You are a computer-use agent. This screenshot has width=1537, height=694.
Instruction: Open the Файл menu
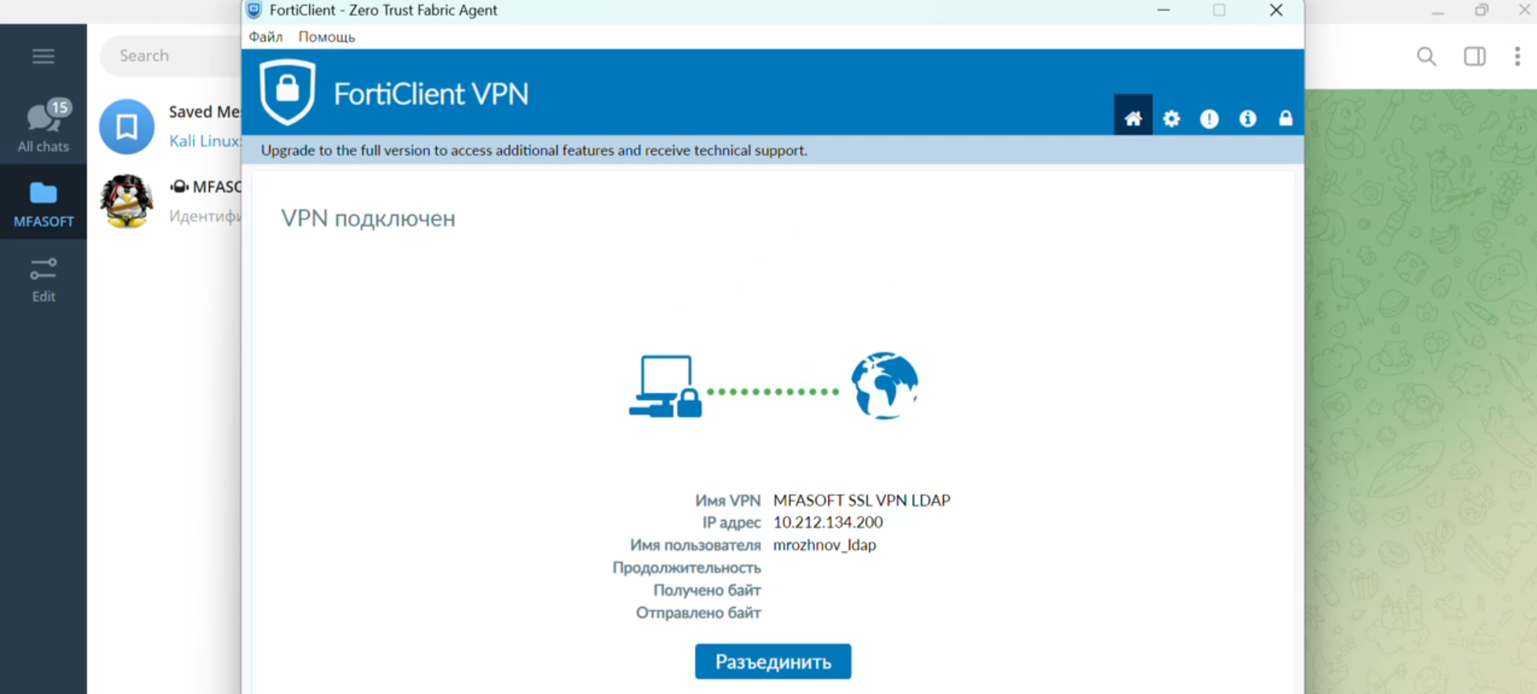tap(266, 37)
